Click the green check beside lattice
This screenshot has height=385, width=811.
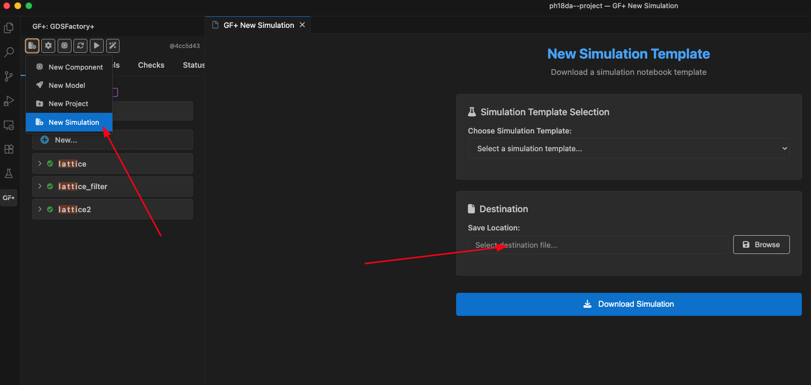coord(50,164)
